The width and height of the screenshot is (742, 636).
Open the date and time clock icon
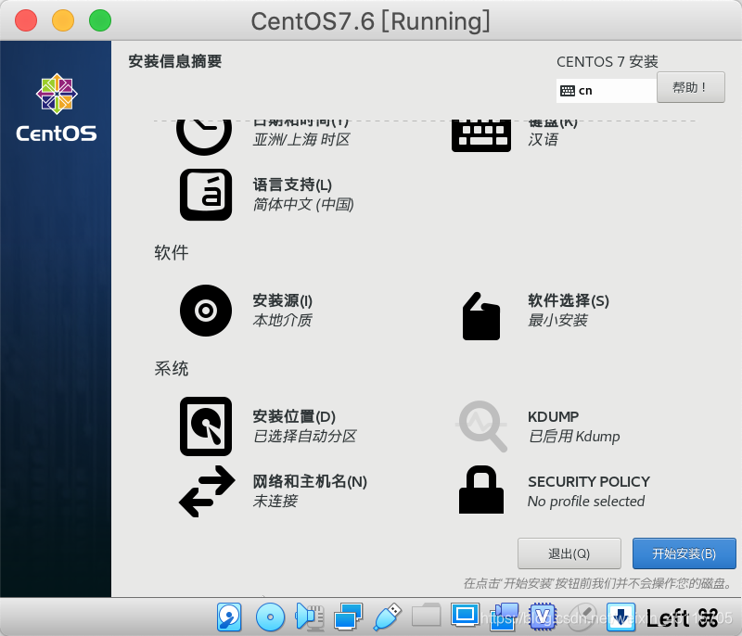[204, 137]
